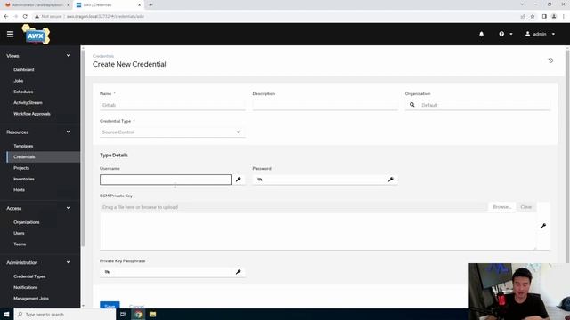Viewport: 570px width, 320px height.
Task: Click the main page vertical scrollbar
Action: click(567, 156)
